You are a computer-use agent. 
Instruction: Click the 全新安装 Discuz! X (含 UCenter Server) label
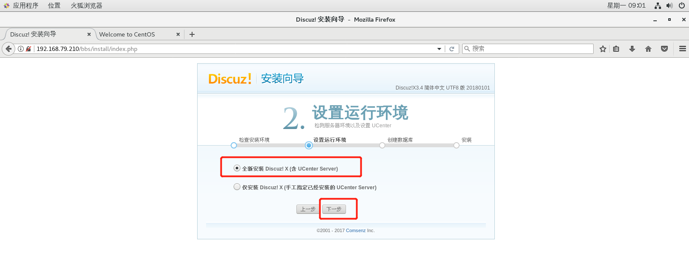click(x=290, y=169)
